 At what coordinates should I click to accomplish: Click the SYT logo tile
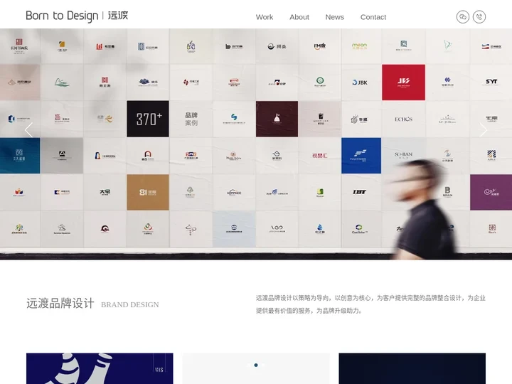(x=491, y=82)
